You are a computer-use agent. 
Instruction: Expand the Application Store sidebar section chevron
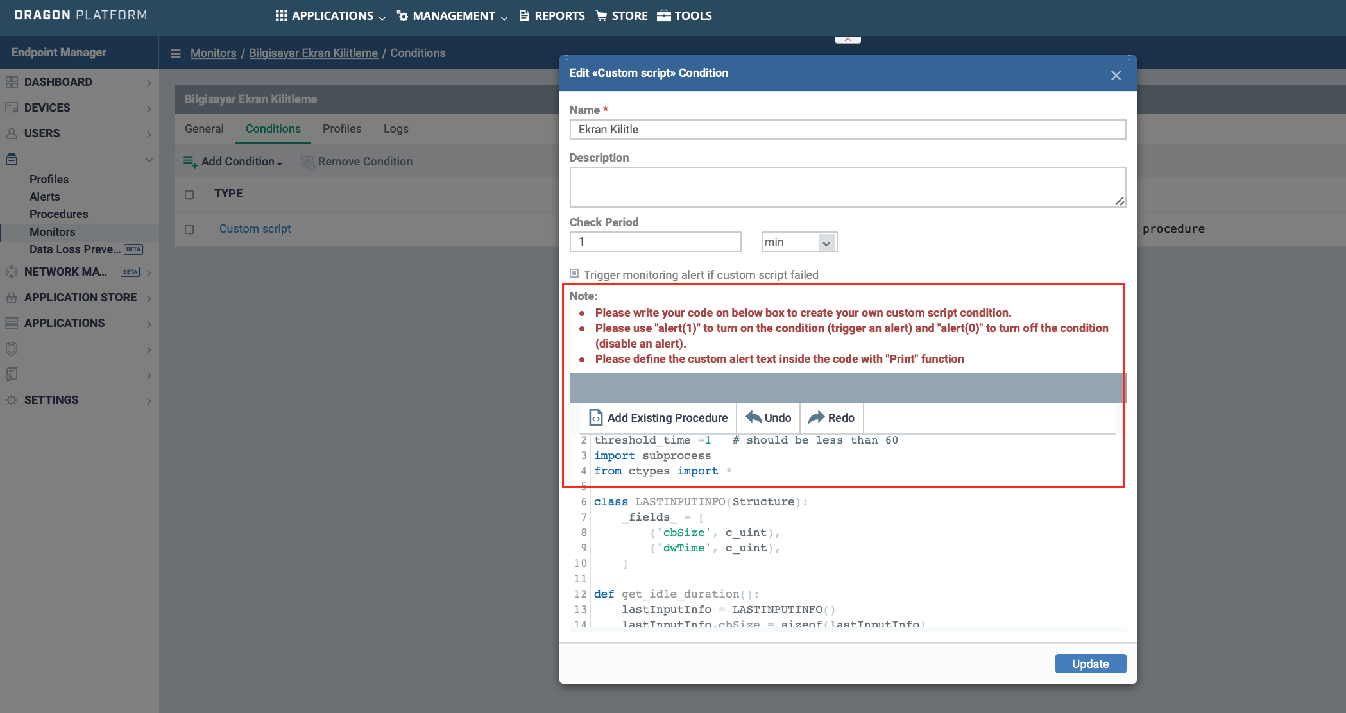click(x=149, y=298)
